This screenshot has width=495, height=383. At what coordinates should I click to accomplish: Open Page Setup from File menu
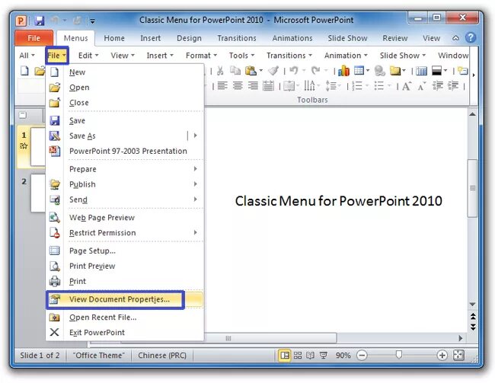(x=125, y=251)
